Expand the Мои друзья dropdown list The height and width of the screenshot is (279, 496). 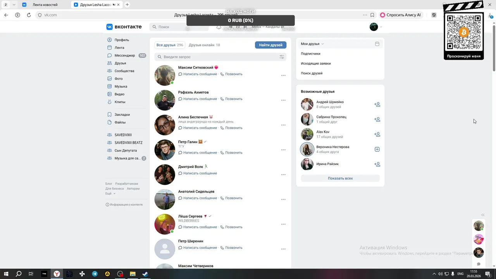click(x=312, y=44)
